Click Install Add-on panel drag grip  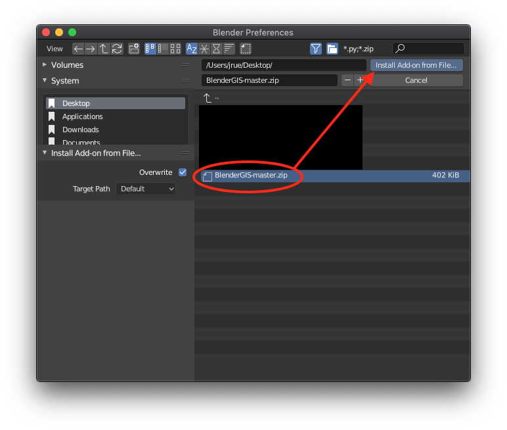click(185, 153)
